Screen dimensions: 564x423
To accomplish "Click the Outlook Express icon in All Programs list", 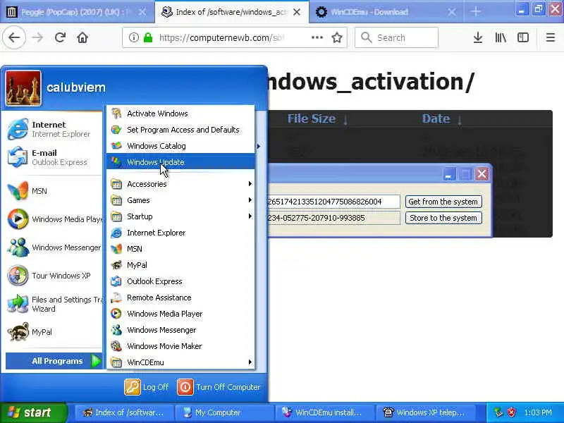I will (x=116, y=281).
